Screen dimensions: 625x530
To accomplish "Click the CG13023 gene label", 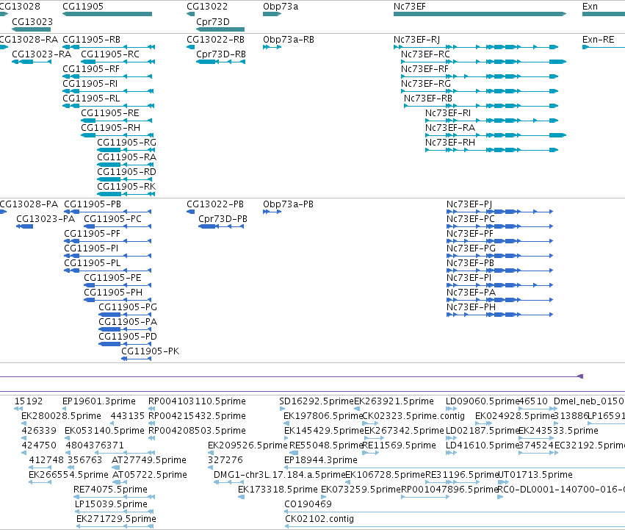I will (x=32, y=21).
